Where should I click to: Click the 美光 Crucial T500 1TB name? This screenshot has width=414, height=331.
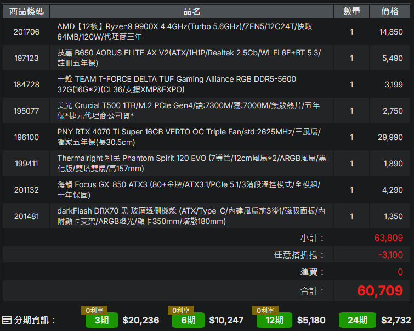click(189, 110)
